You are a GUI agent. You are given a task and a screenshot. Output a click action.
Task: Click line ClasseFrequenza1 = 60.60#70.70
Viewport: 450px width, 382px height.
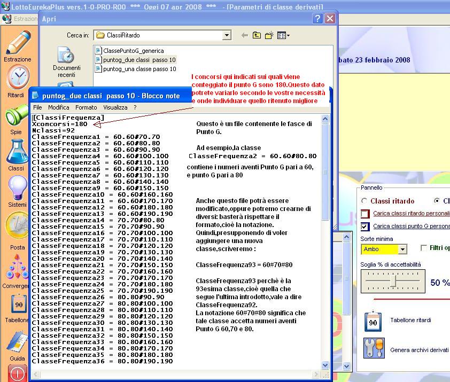tap(96, 137)
